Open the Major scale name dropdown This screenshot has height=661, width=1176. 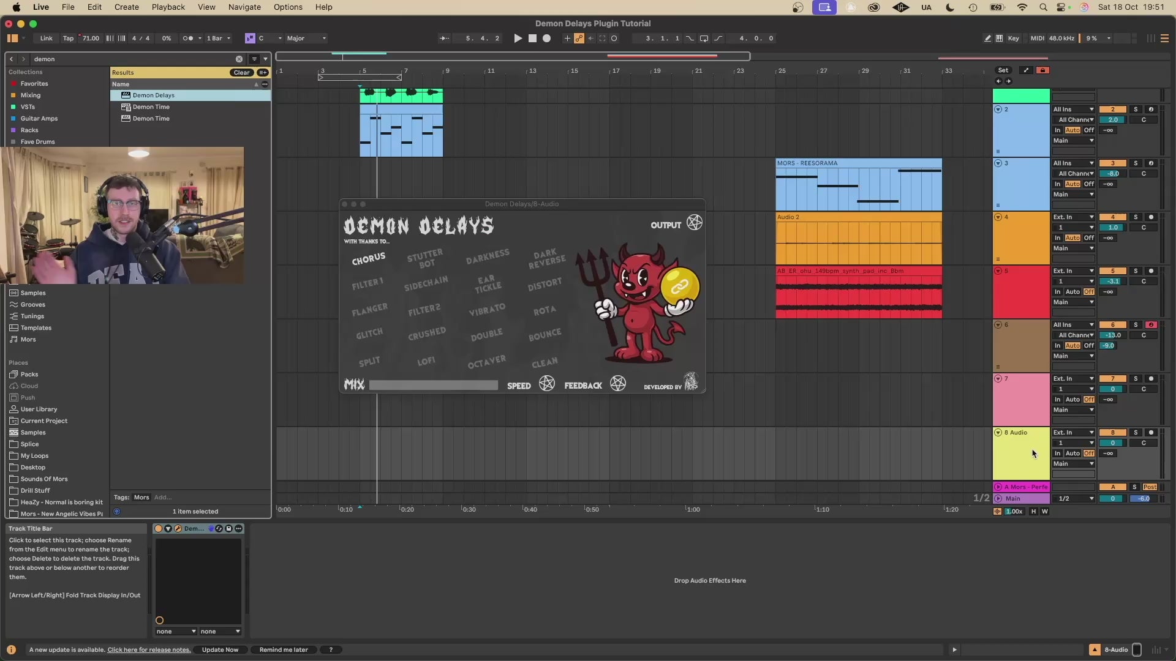pyautogui.click(x=306, y=38)
